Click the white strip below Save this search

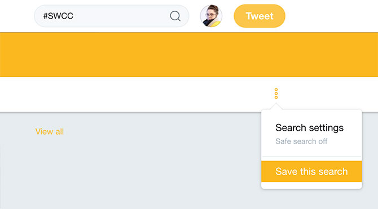(x=311, y=185)
